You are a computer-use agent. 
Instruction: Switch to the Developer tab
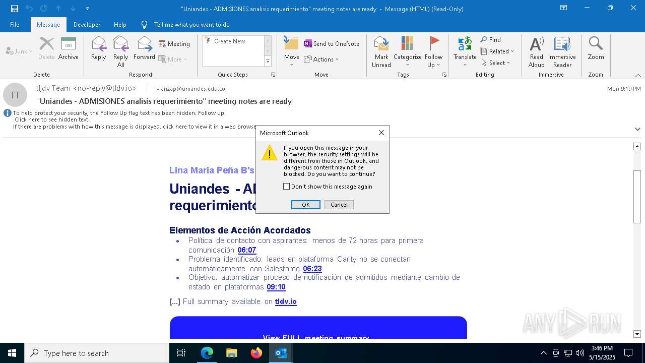click(87, 24)
